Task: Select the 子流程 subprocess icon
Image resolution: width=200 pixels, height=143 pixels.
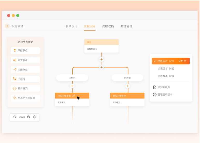Action: pyautogui.click(x=15, y=79)
